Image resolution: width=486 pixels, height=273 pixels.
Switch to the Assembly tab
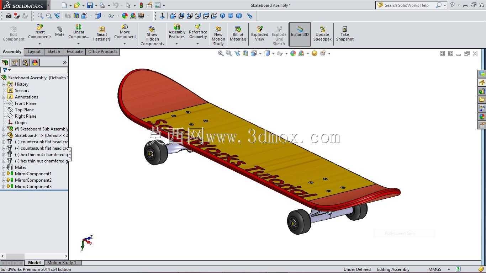(x=12, y=52)
